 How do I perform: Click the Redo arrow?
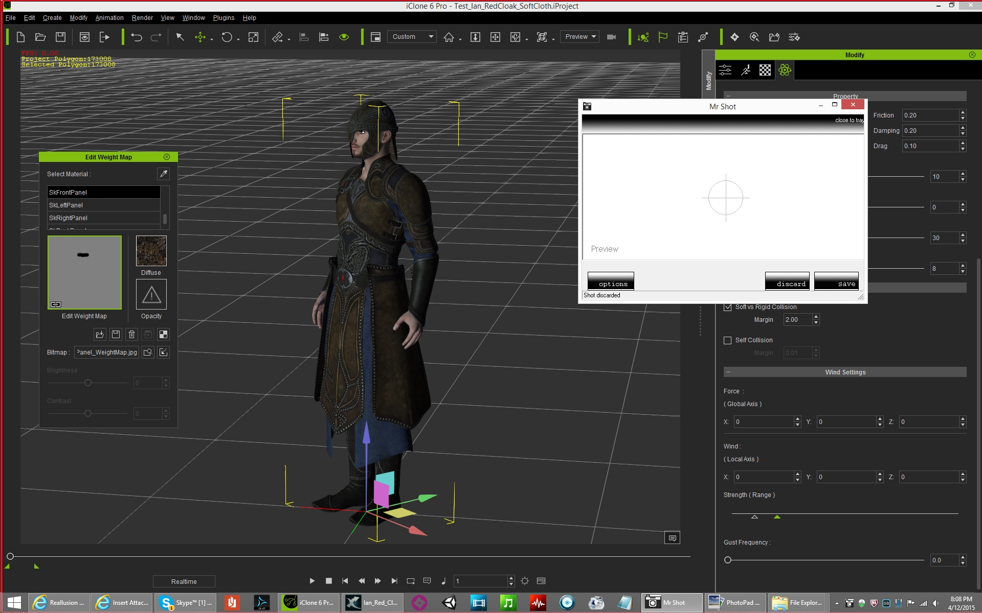click(156, 37)
